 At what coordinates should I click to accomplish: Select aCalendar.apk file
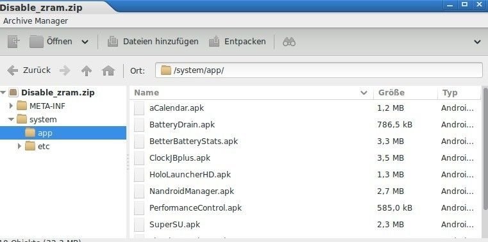click(176, 108)
